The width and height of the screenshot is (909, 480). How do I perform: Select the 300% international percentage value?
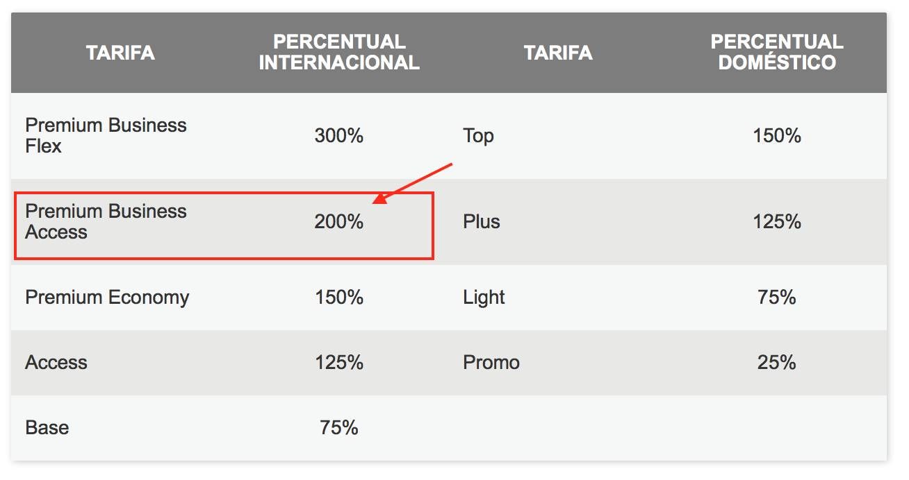pyautogui.click(x=339, y=136)
